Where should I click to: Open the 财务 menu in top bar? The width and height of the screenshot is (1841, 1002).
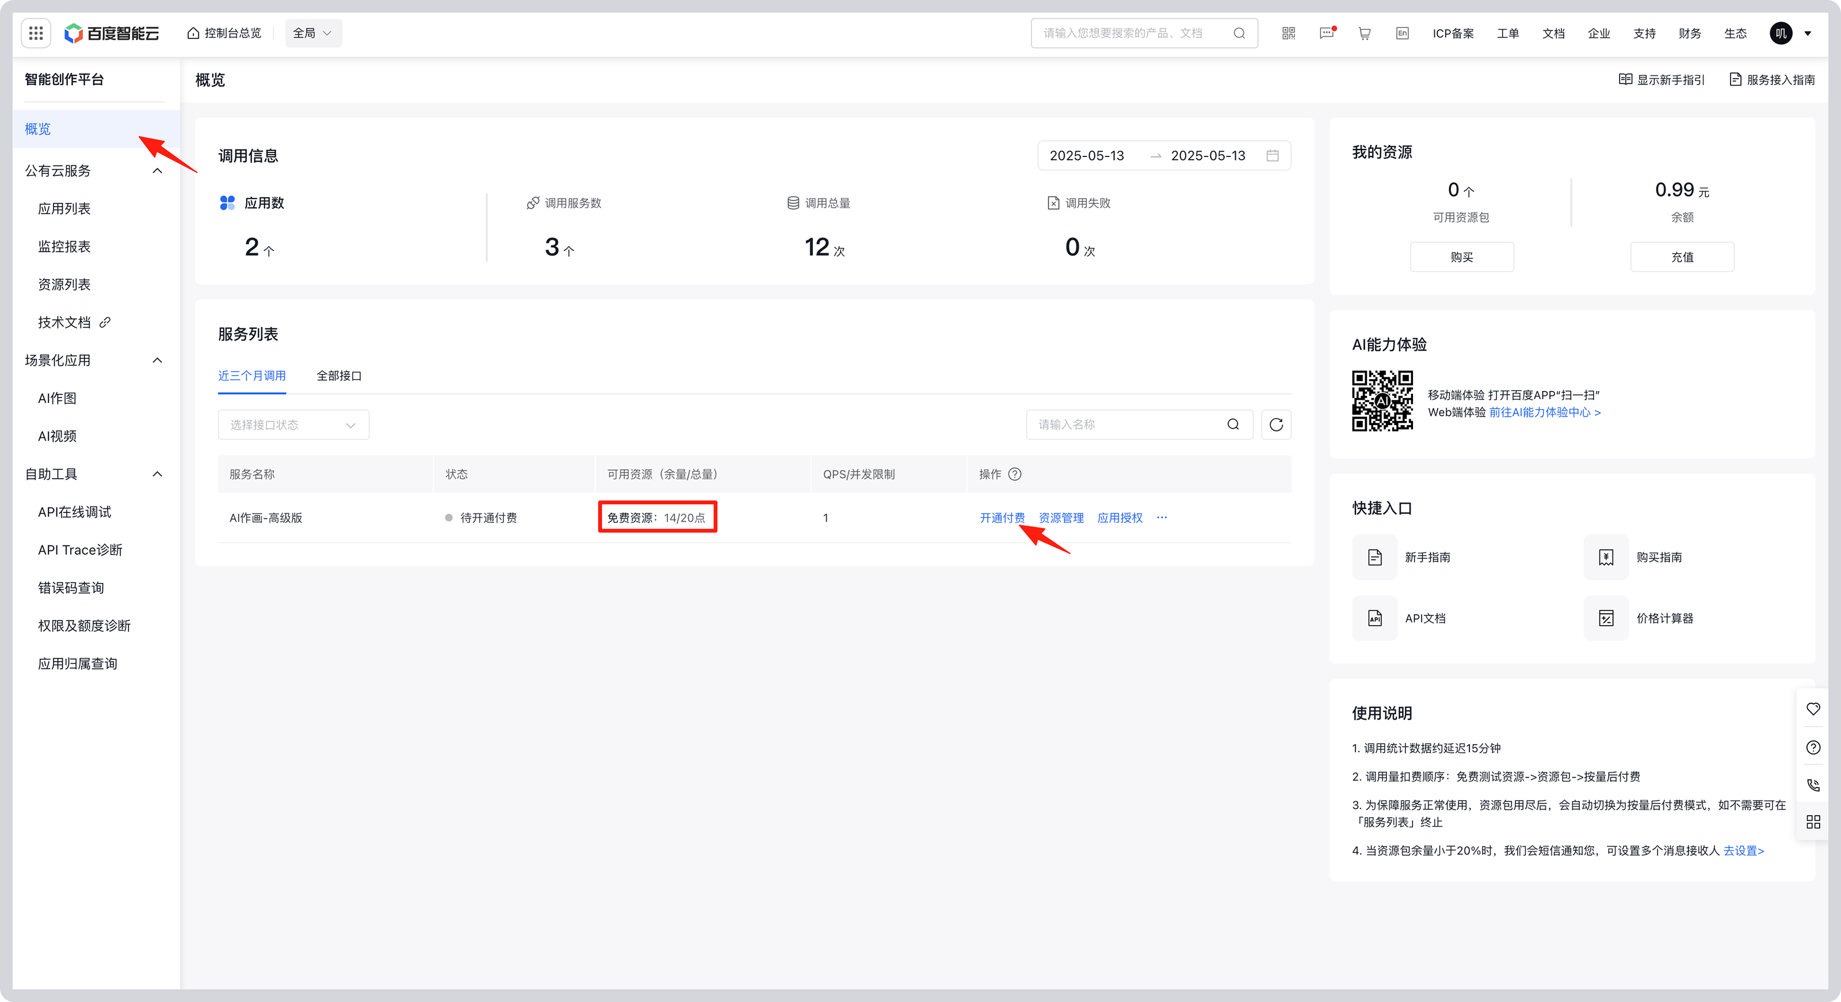(1690, 33)
